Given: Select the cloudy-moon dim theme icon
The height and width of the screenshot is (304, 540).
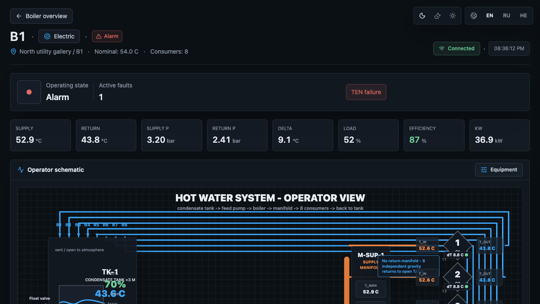Looking at the screenshot, I should point(437,16).
